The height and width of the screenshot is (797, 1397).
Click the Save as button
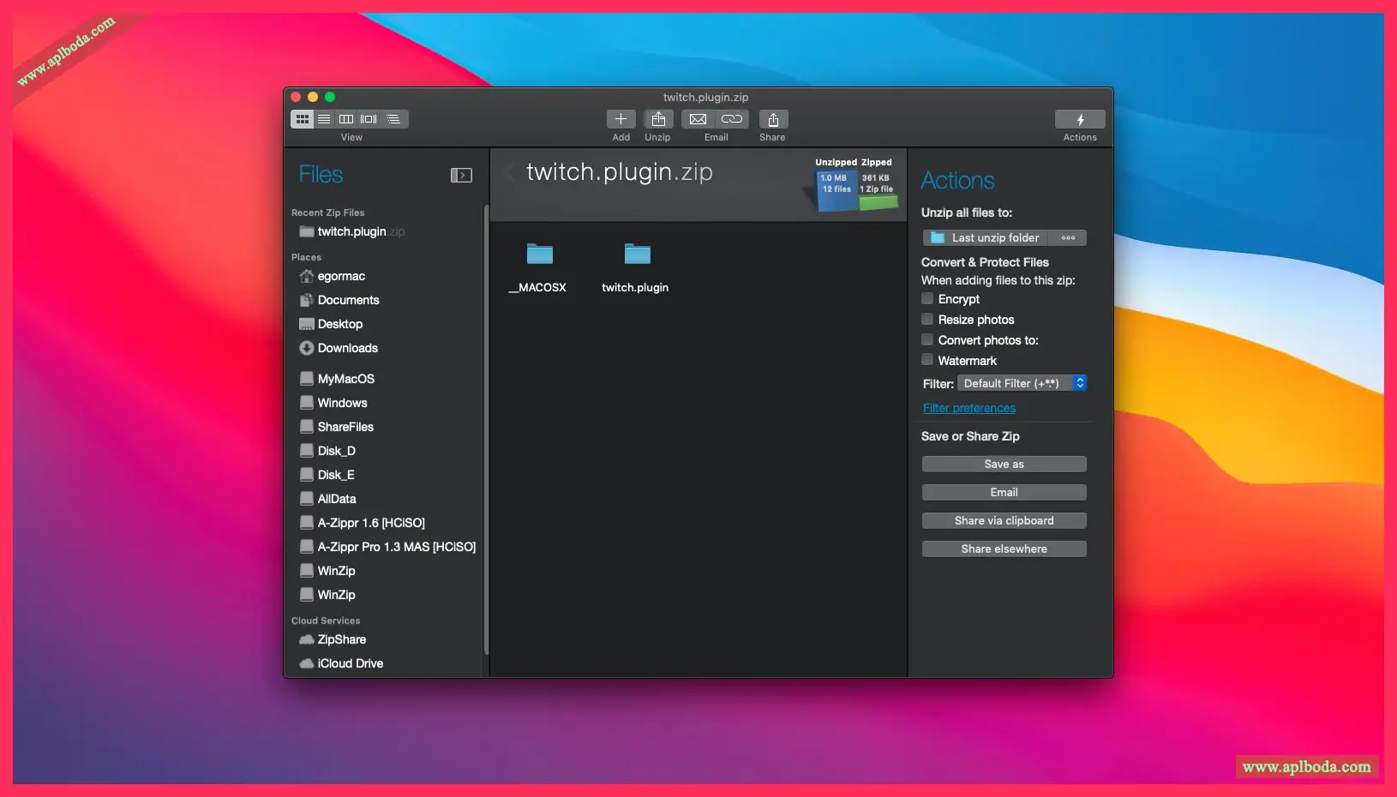[1004, 464]
